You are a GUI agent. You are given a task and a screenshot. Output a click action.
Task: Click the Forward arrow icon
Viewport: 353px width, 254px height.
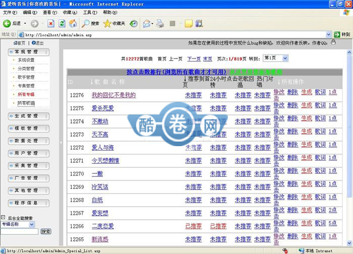pos(34,23)
